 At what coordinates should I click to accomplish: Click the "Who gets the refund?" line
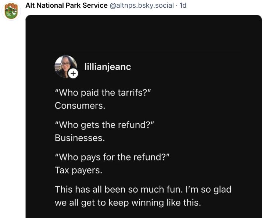[x=104, y=124]
